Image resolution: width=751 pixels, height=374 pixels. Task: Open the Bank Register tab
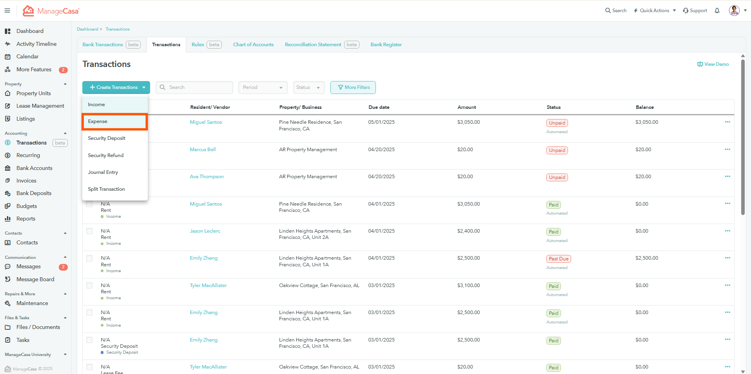coord(386,45)
